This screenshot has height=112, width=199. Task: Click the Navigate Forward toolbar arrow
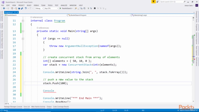pos(8,8)
